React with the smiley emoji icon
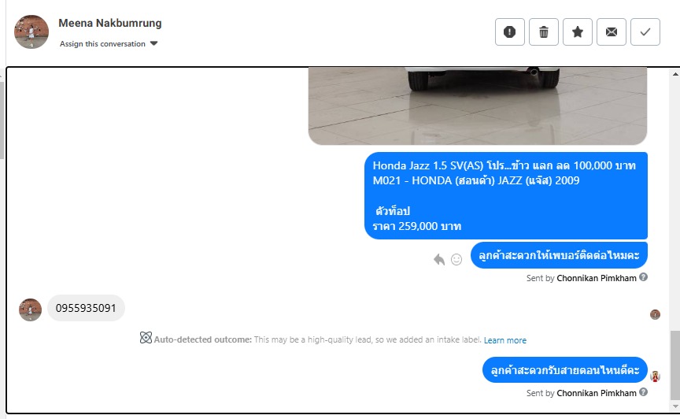680x419 pixels. coord(456,259)
